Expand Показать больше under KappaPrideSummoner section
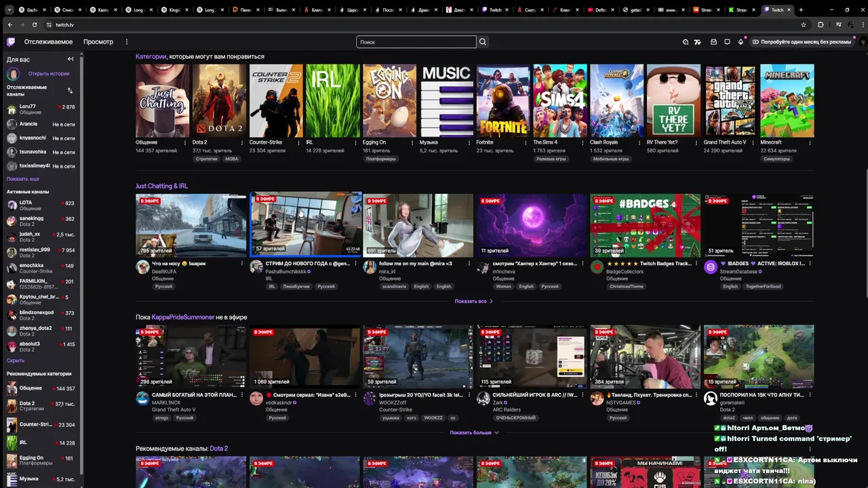Viewport: 868px width, 488px height. (474, 432)
